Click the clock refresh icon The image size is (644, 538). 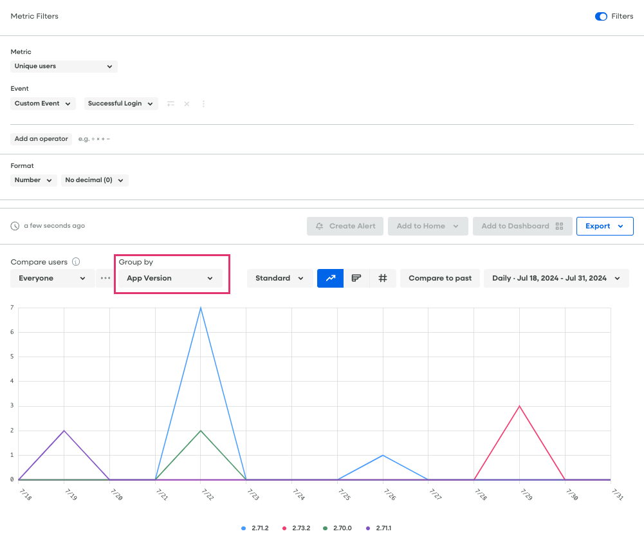pos(15,226)
